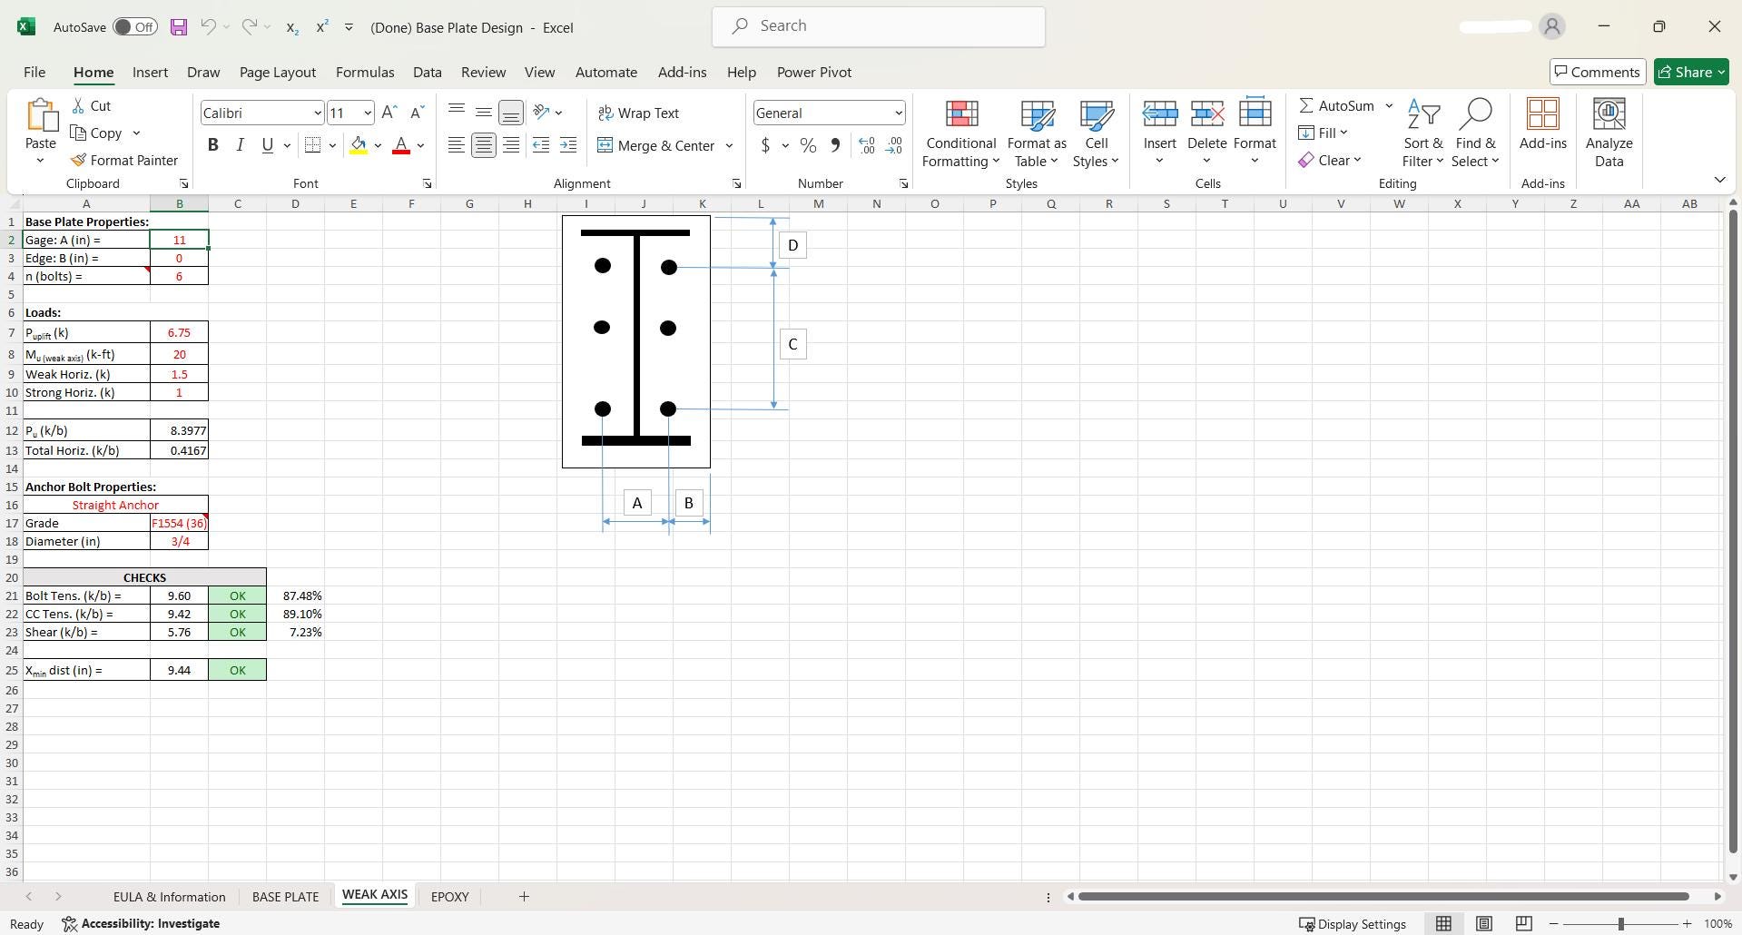The height and width of the screenshot is (935, 1742).
Task: Click the New Sheet plus button
Action: (x=523, y=897)
